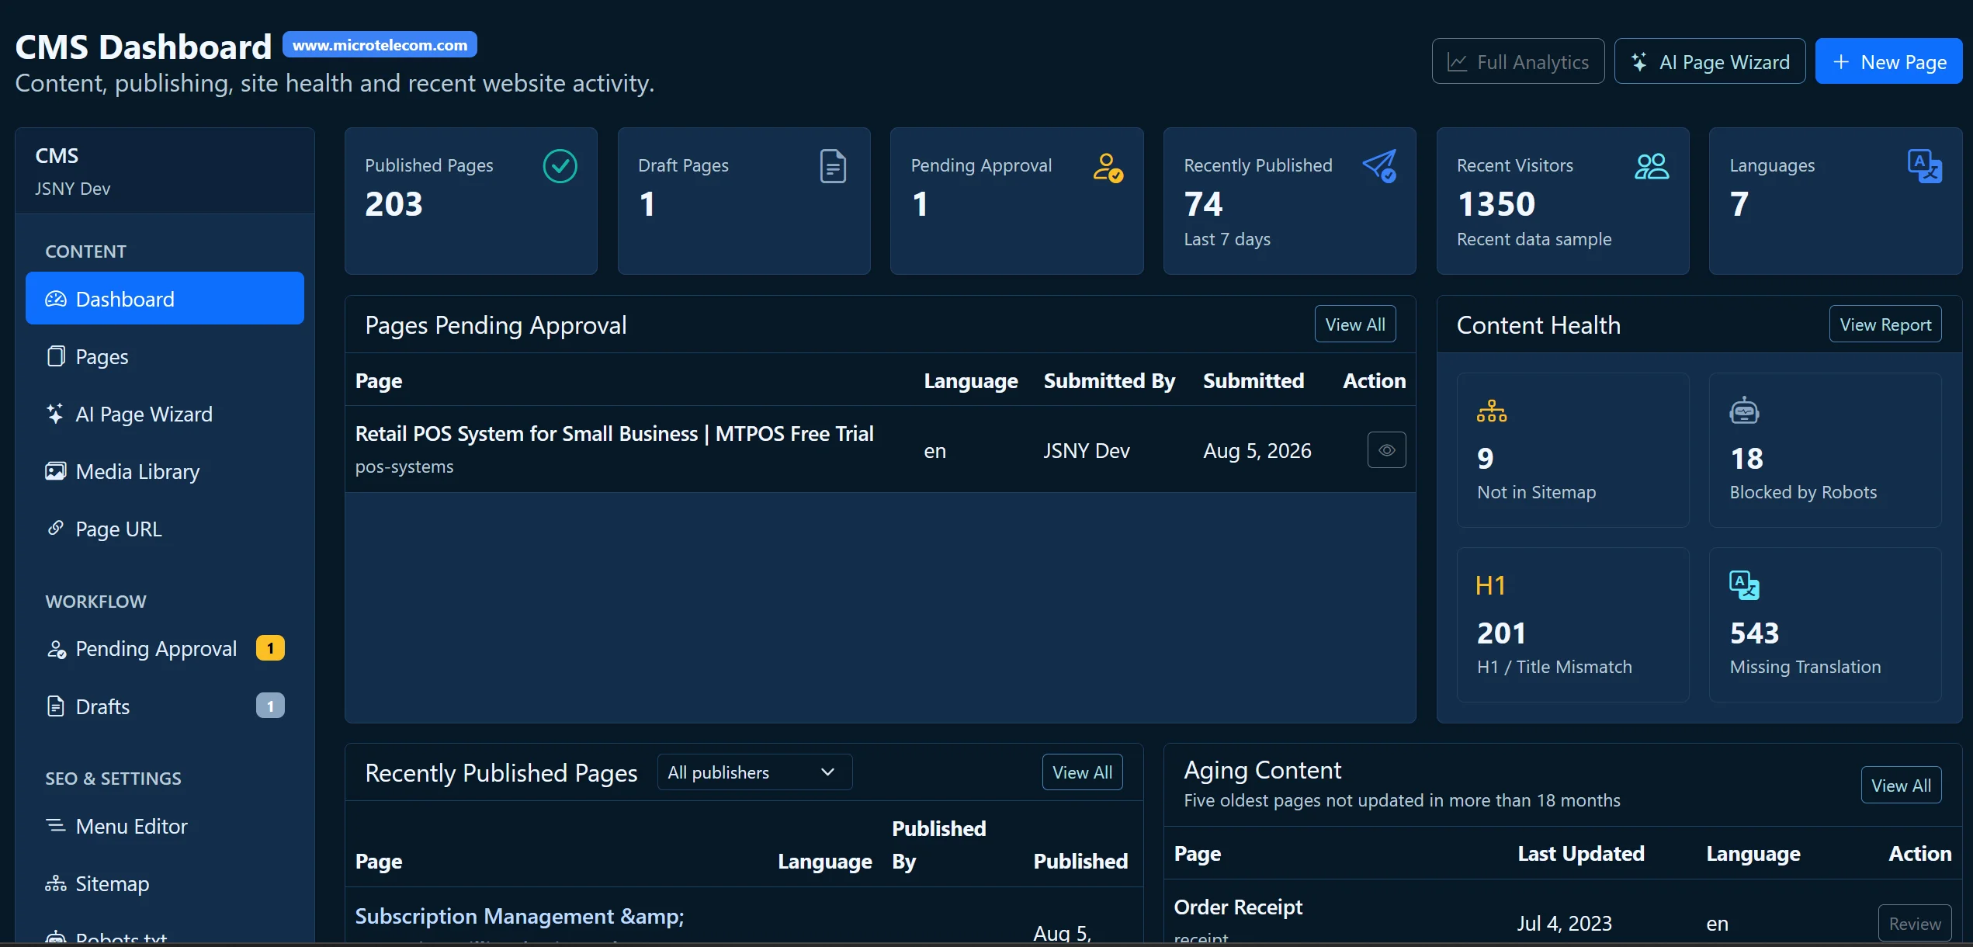The image size is (1973, 947).
Task: Go to Pages in sidebar
Action: tap(165, 356)
